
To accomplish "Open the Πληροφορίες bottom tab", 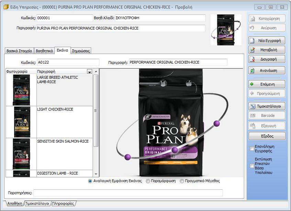I will pyautogui.click(x=63, y=203).
